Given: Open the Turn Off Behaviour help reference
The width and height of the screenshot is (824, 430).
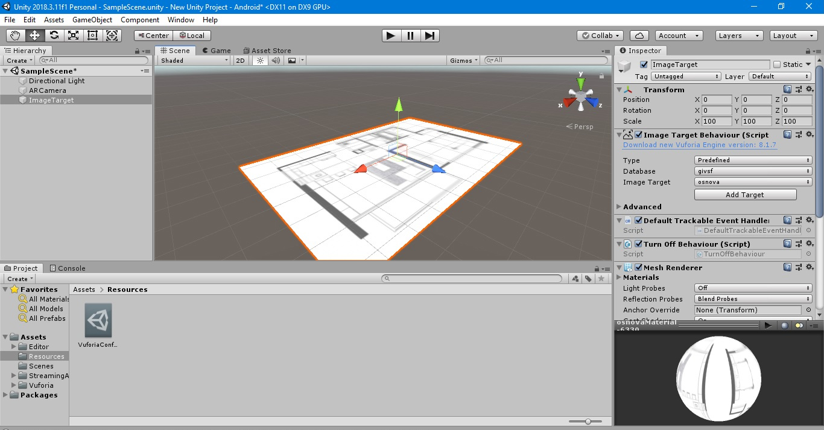Looking at the screenshot, I should (x=787, y=244).
